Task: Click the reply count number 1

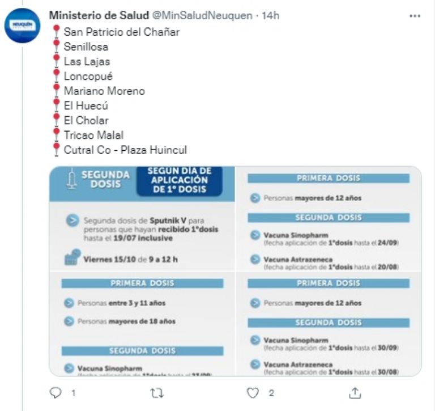Action: [x=73, y=393]
